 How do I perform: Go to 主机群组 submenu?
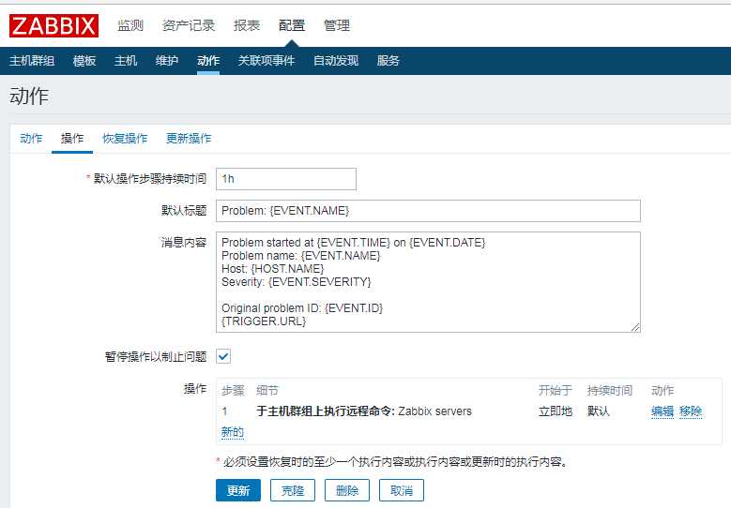tap(32, 61)
